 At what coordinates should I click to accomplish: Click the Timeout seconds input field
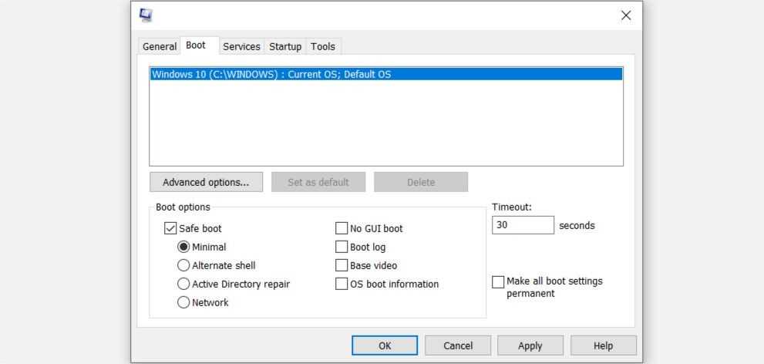[x=523, y=225]
